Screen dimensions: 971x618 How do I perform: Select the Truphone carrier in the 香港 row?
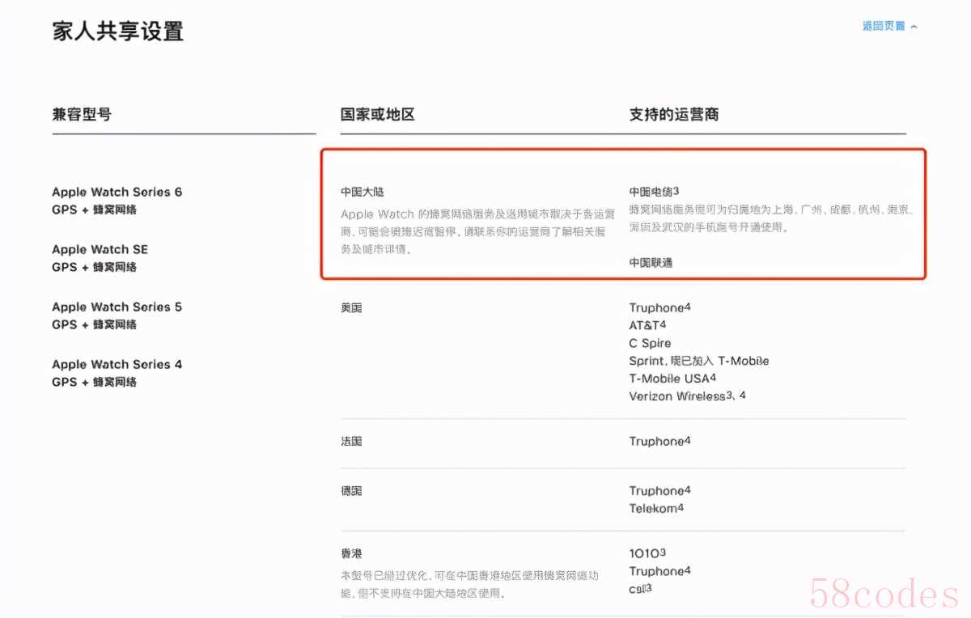coord(659,571)
